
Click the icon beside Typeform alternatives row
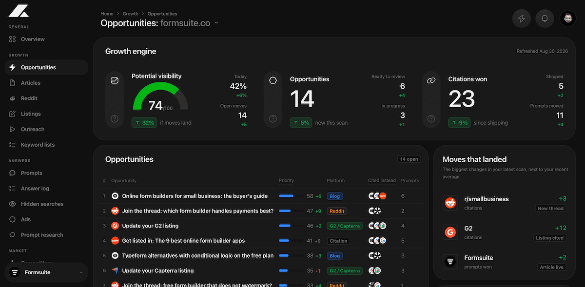coord(115,255)
